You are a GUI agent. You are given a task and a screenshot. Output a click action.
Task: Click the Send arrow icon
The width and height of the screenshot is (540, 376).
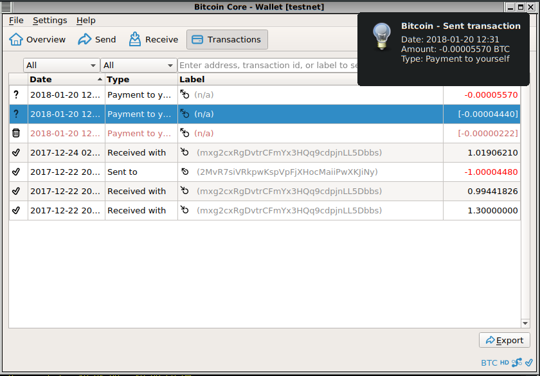(84, 40)
